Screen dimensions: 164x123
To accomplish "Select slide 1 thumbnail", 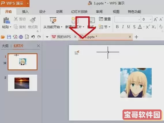I will click(x=22, y=62).
